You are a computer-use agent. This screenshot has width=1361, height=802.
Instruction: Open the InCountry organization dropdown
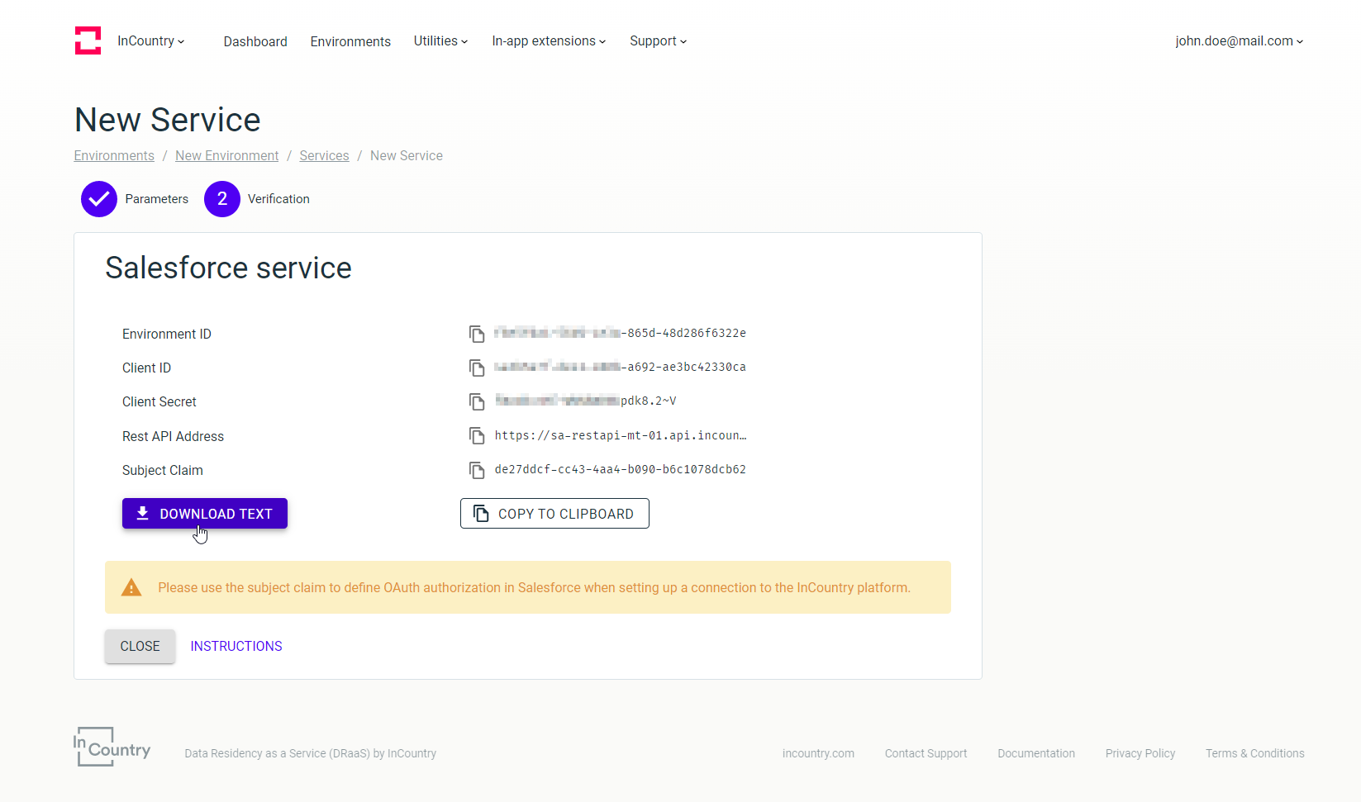click(x=151, y=41)
